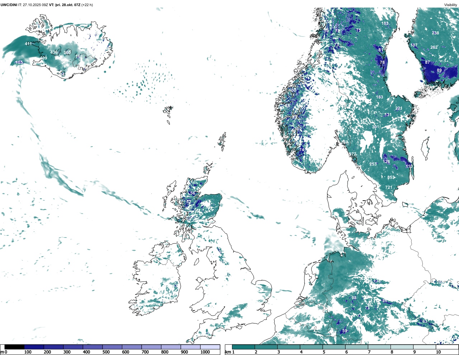Click the map value '75' in northern Sweden
The width and height of the screenshot is (459, 355).
pos(359,30)
